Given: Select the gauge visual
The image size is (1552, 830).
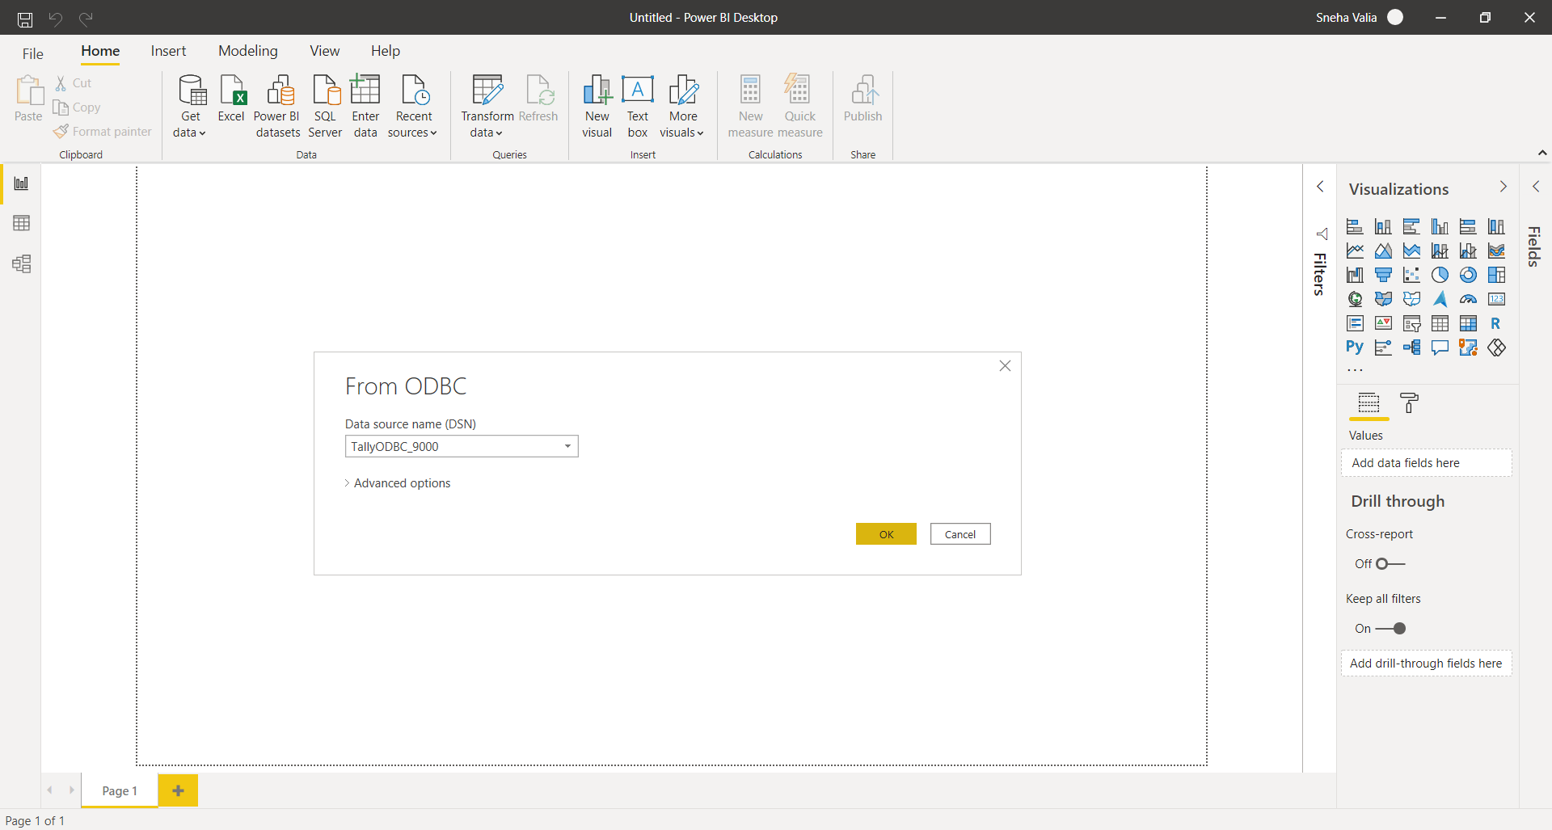Looking at the screenshot, I should point(1468,300).
